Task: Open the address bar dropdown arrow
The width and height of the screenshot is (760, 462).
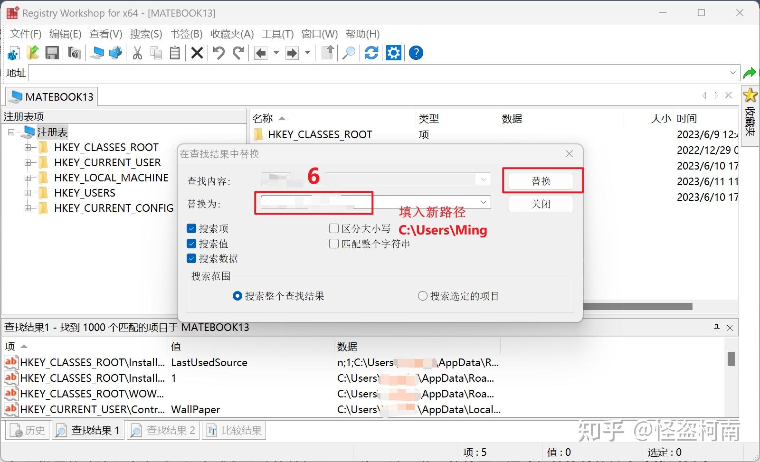Action: [x=732, y=73]
